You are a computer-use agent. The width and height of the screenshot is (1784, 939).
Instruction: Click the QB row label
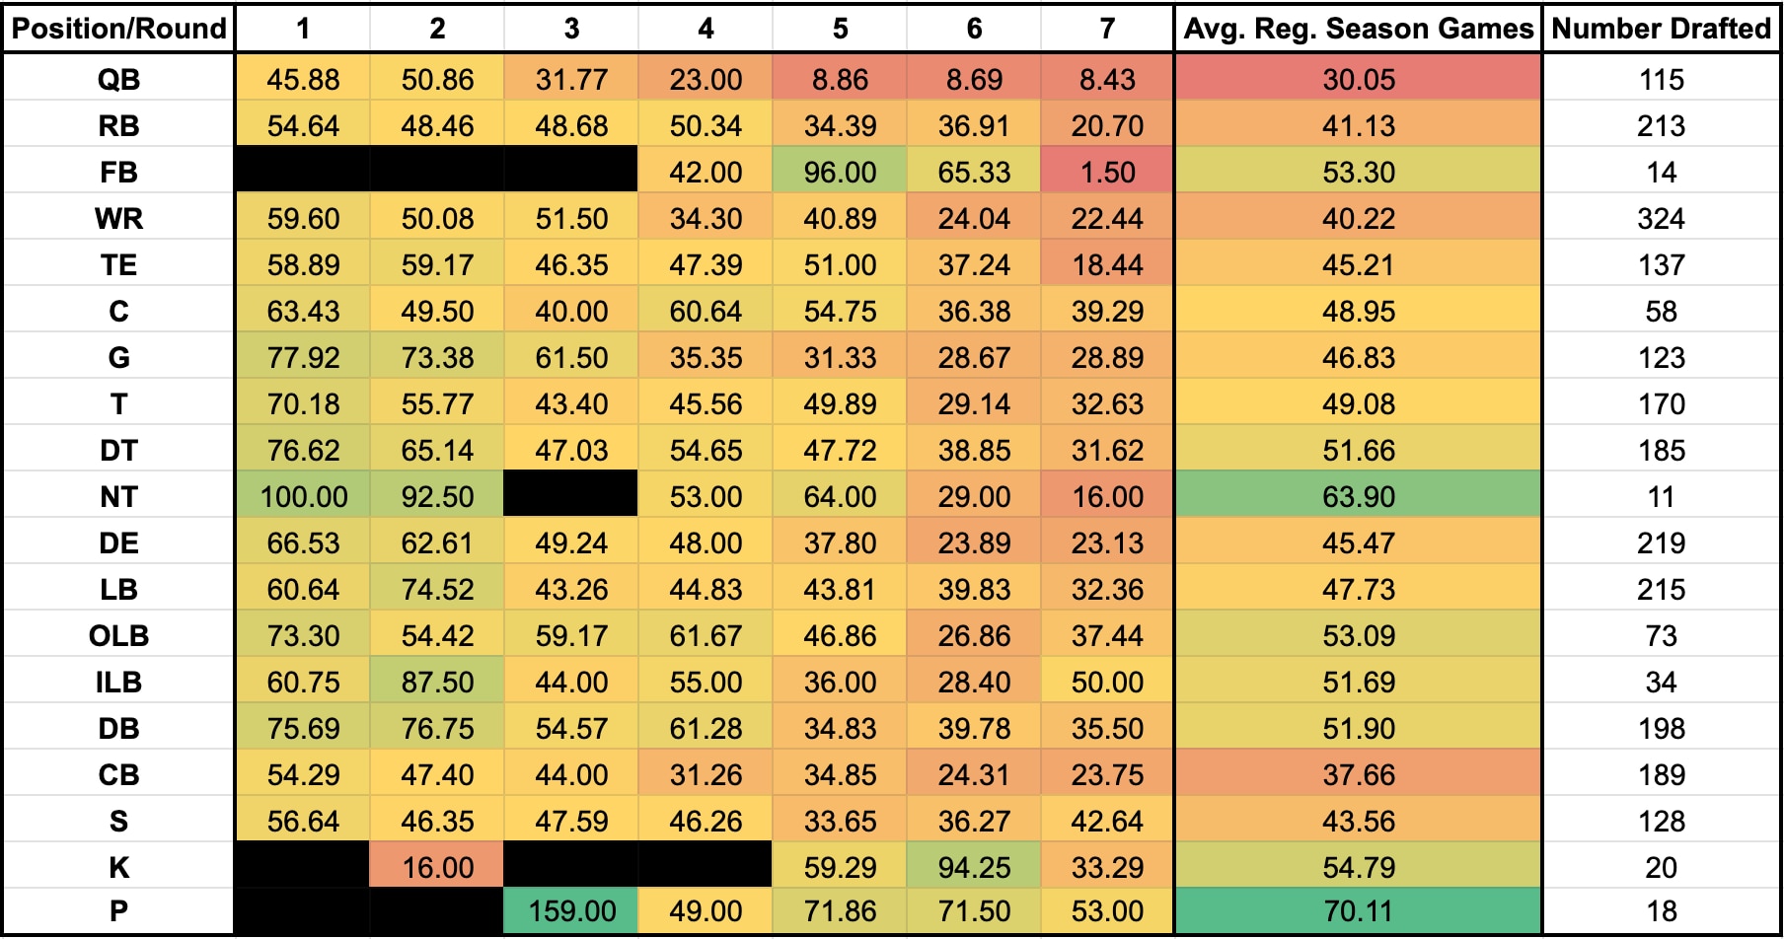pos(118,79)
